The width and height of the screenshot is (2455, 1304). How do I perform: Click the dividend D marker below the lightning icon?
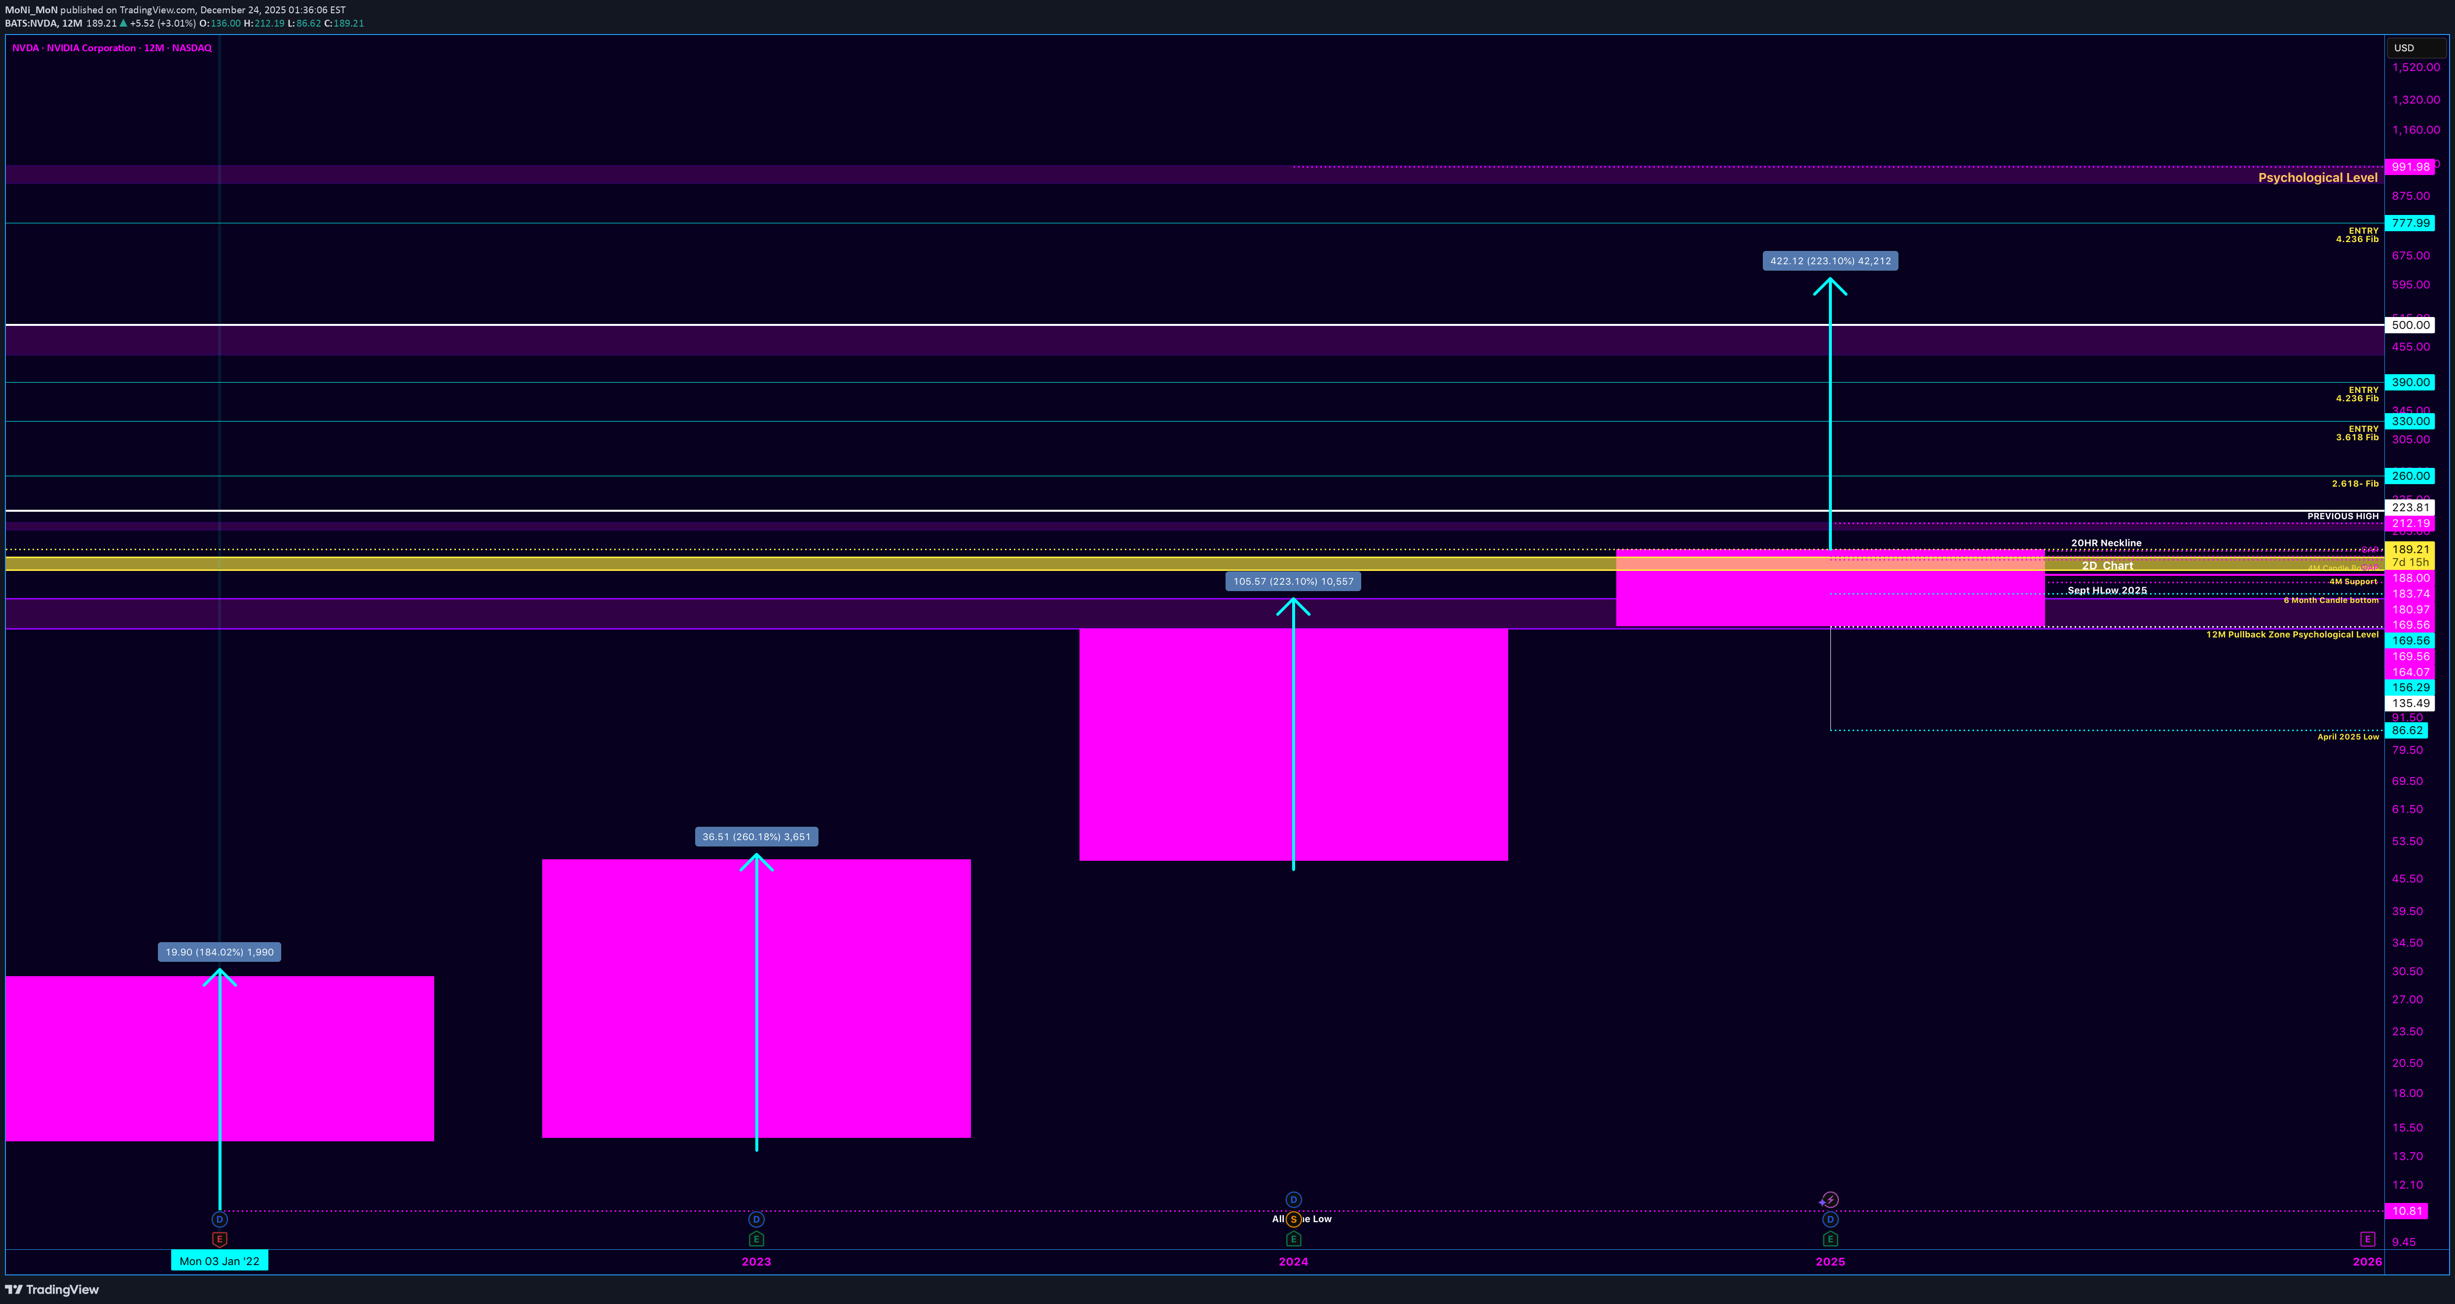tap(1830, 1219)
